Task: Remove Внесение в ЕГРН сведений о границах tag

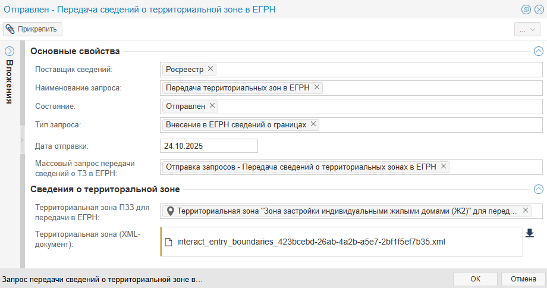Action: 313,124
